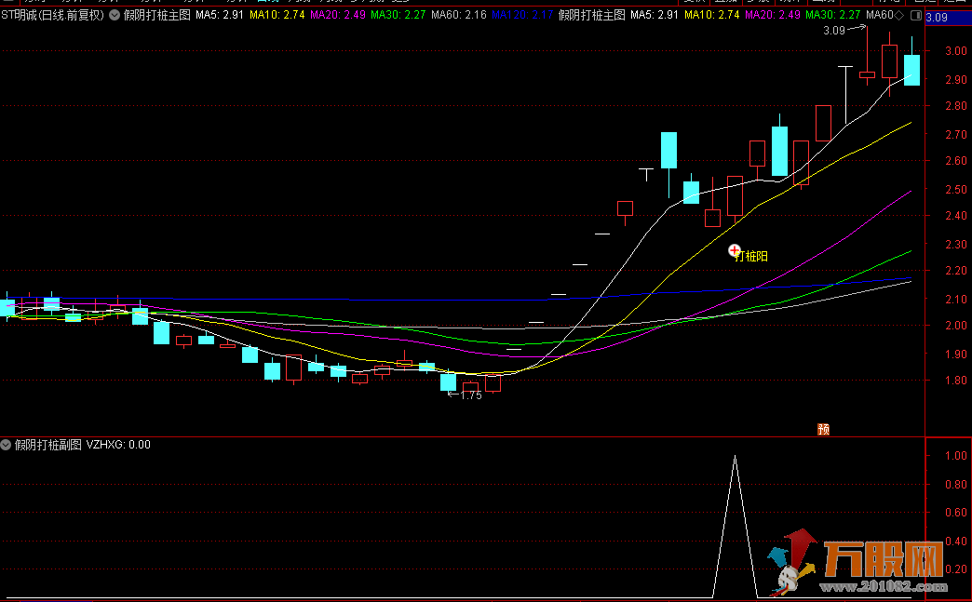Click the diamond icon after MA60
972x602 pixels.
[x=899, y=15]
